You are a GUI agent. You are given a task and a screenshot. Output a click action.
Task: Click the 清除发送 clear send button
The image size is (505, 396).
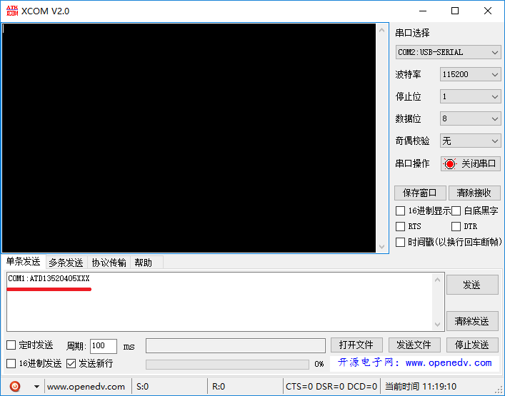(x=472, y=321)
